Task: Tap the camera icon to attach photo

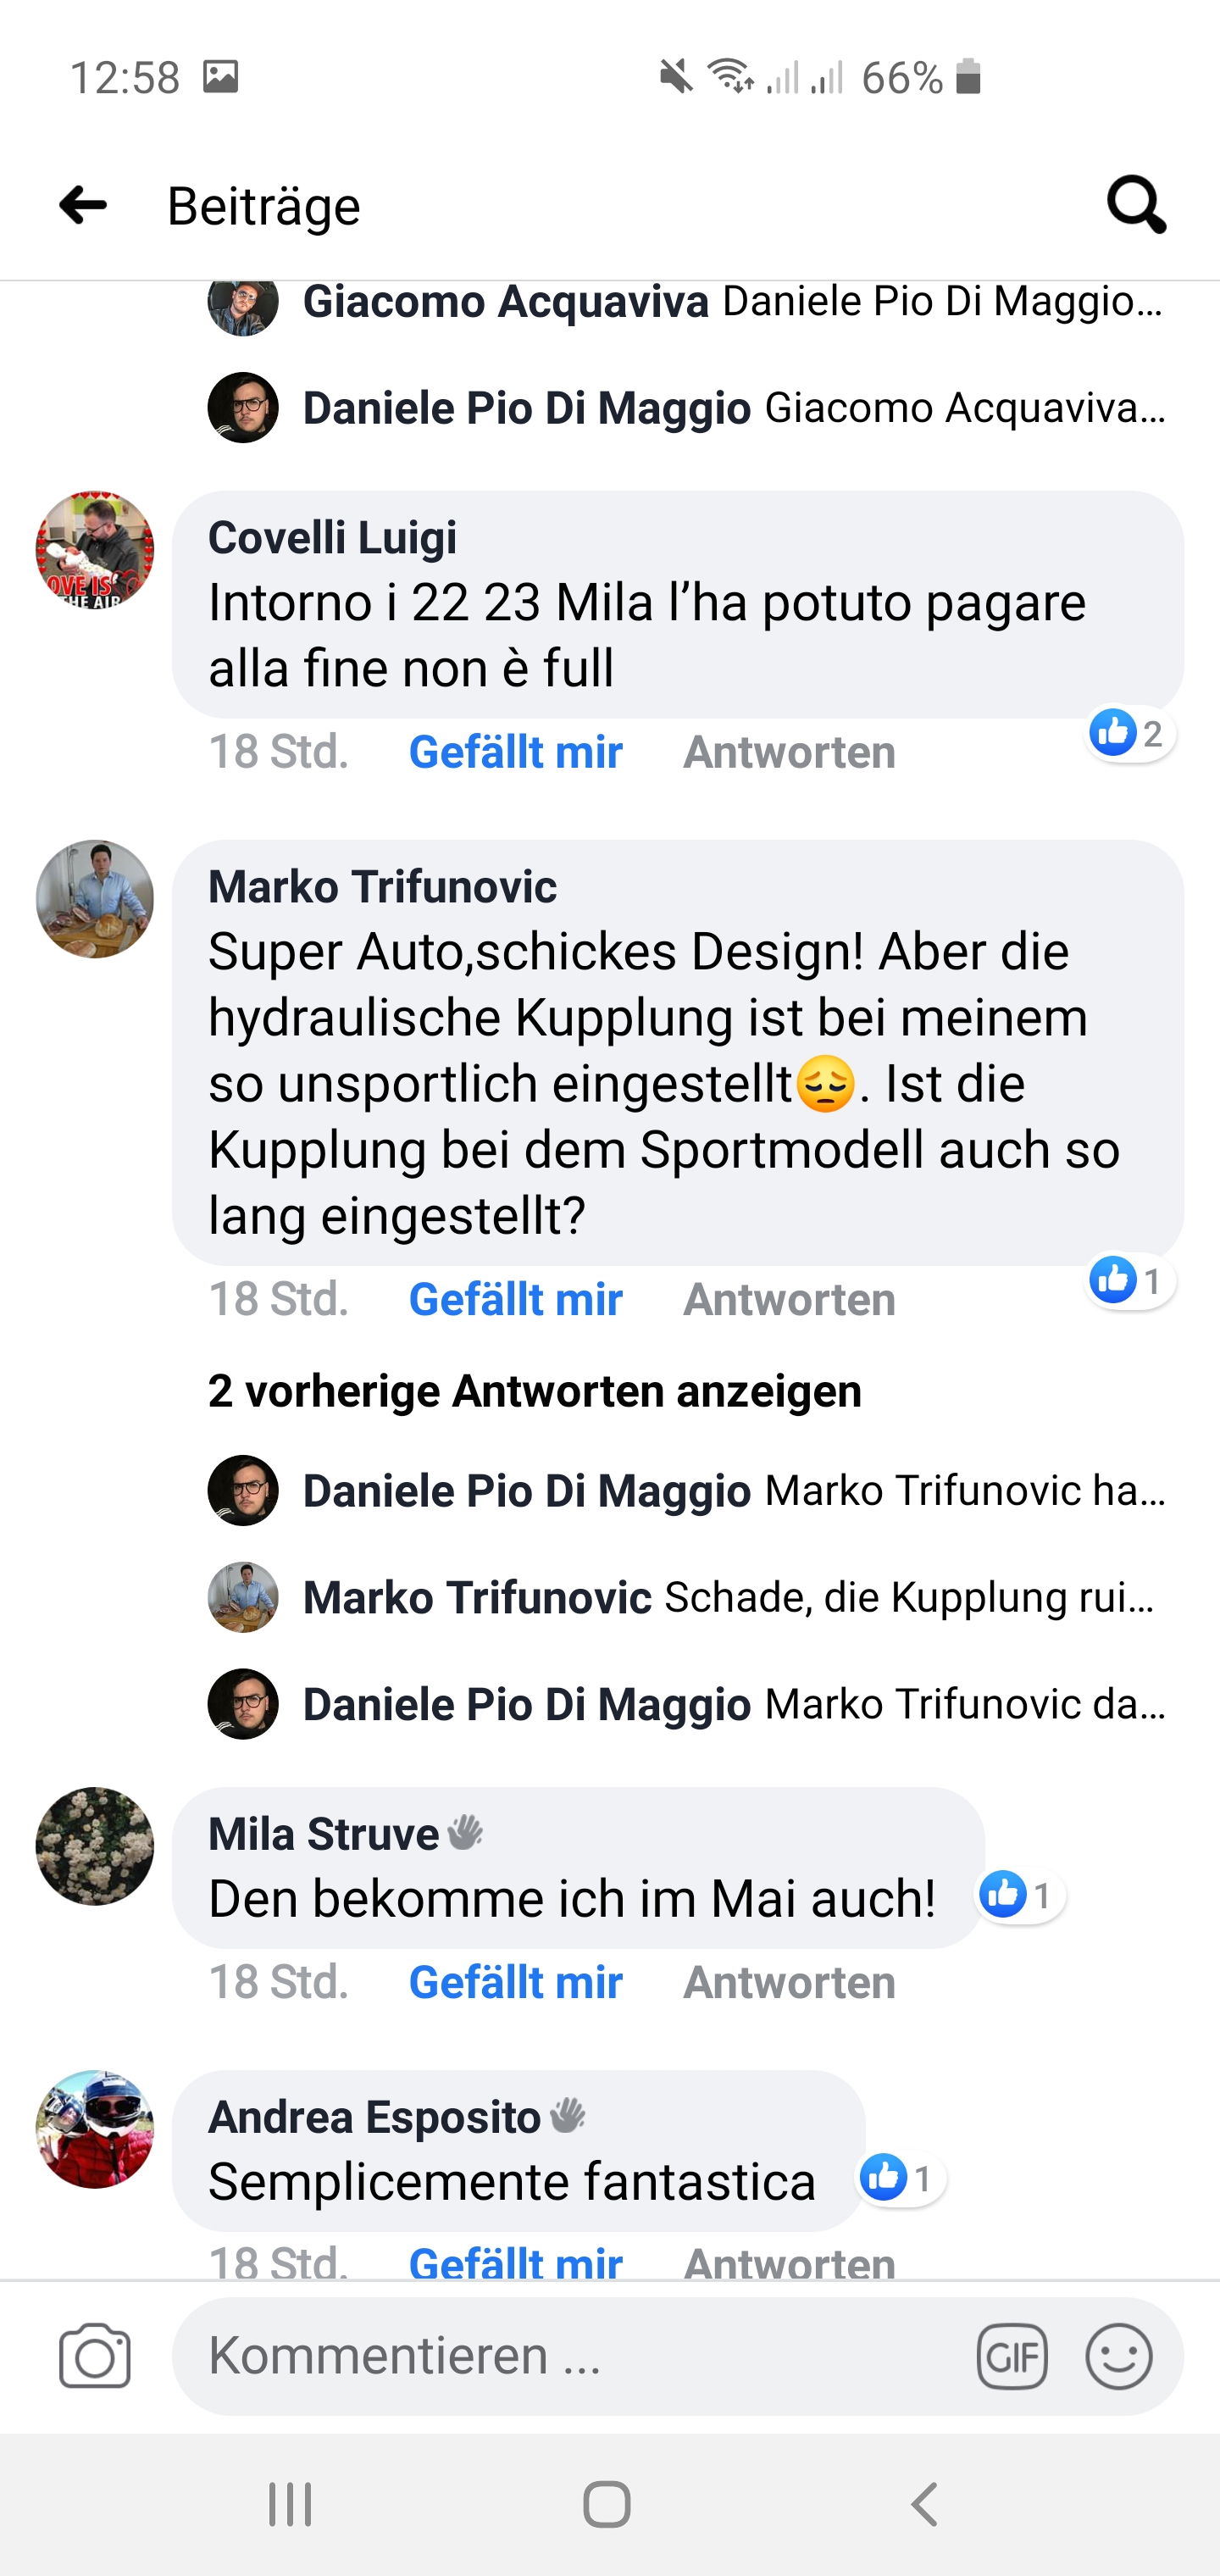Action: [x=95, y=2356]
